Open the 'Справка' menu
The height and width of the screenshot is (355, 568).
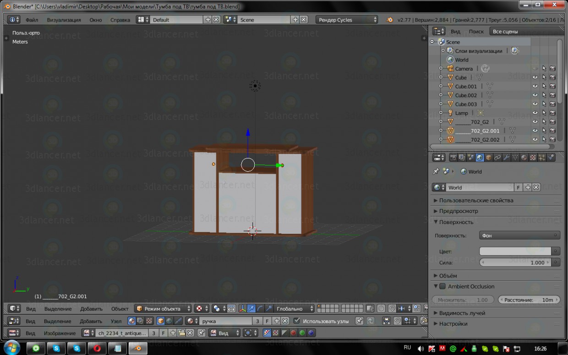[120, 20]
